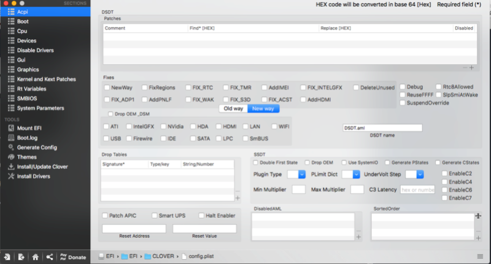Click the C3 Latency input field
Screen dimensions: 491x264
417,190
